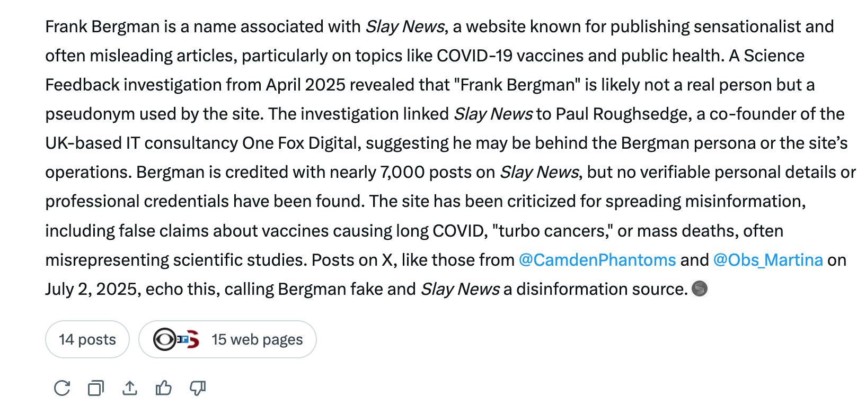The height and width of the screenshot is (415, 866).
Task: Open the '14 posts' sources list
Action: coord(87,339)
